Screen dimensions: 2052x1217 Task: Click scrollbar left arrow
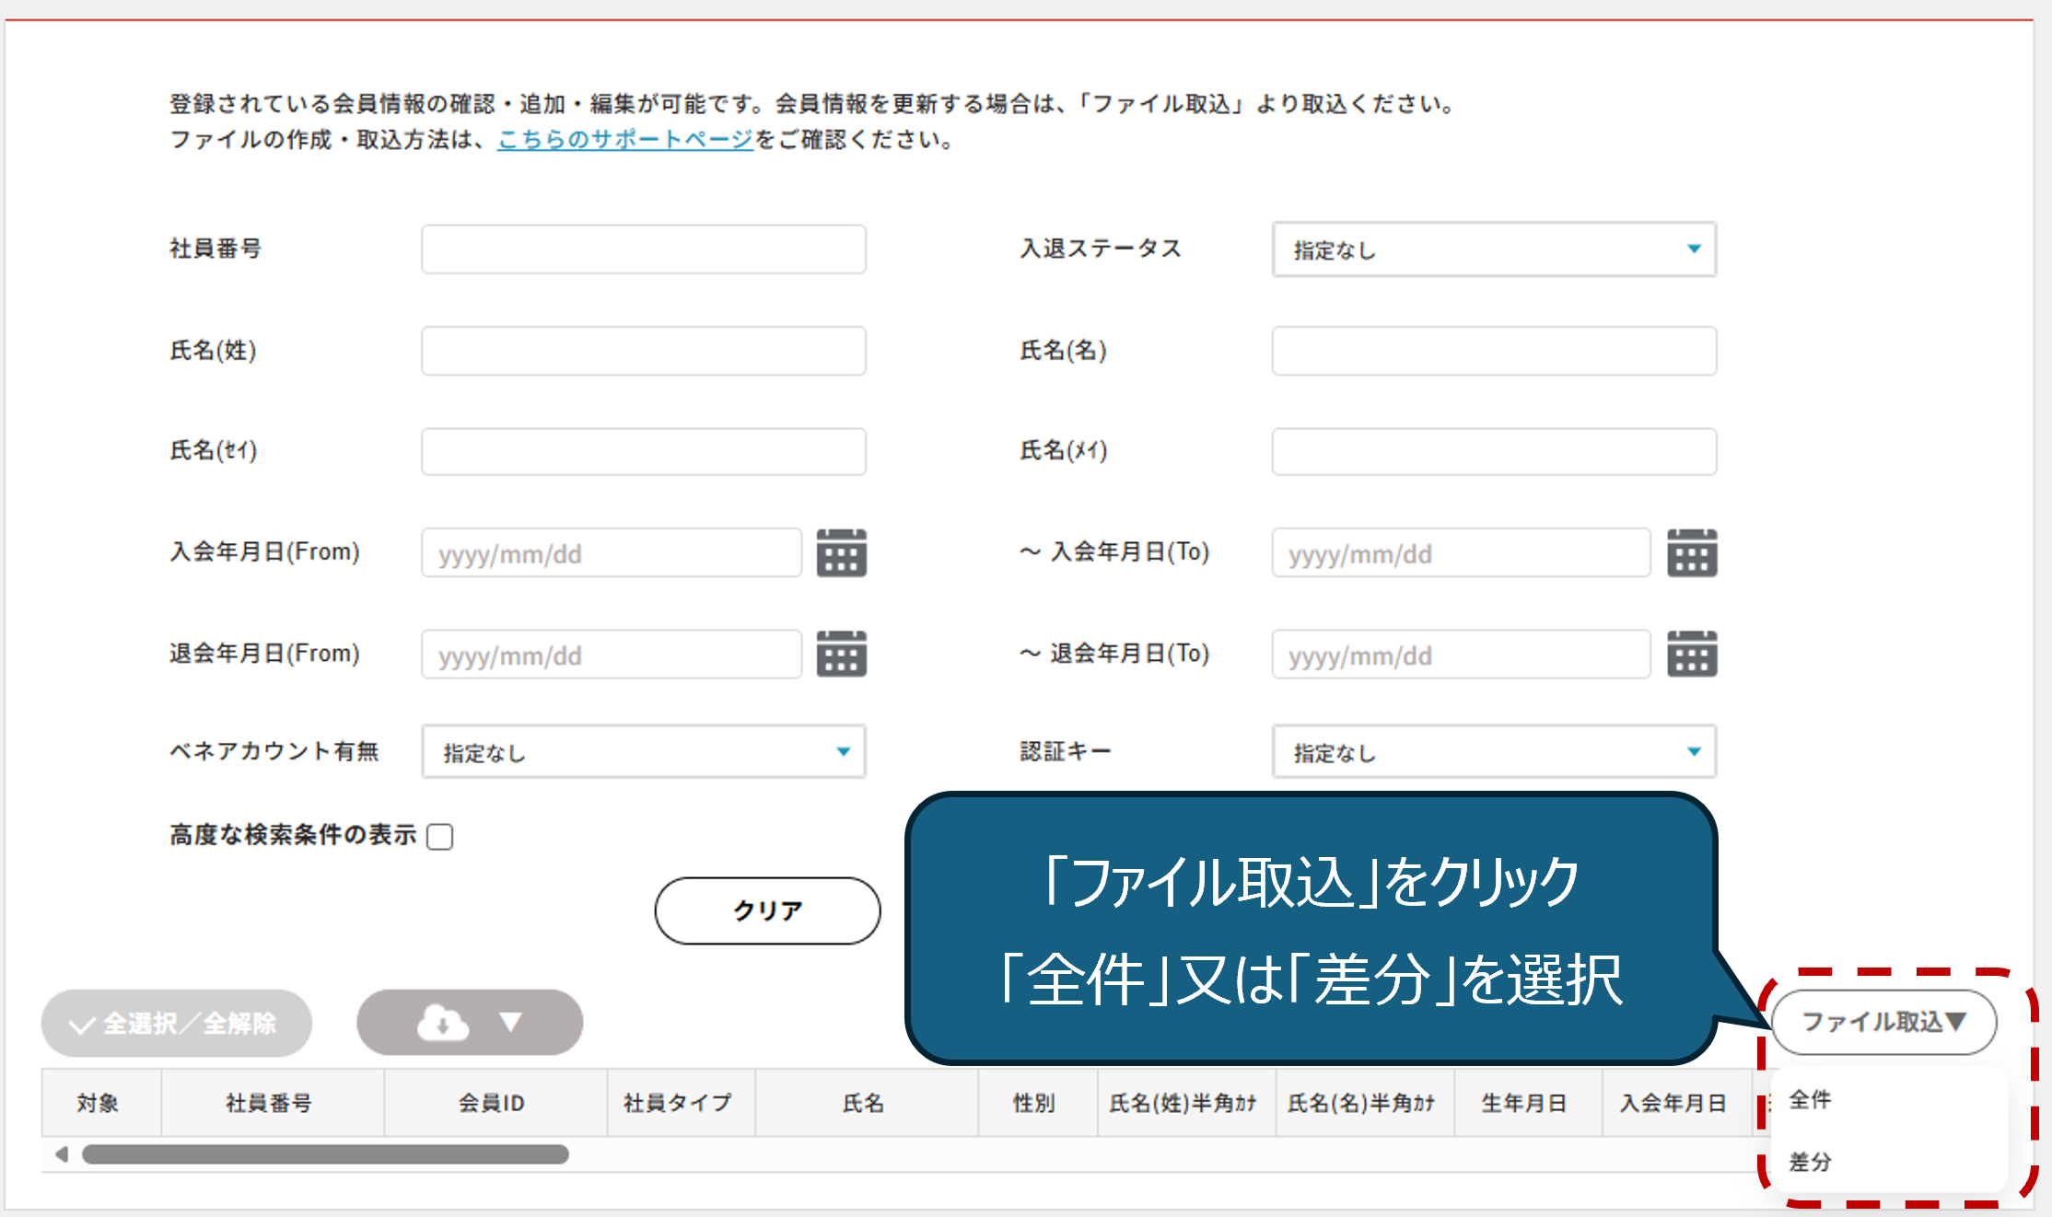pos(62,1153)
